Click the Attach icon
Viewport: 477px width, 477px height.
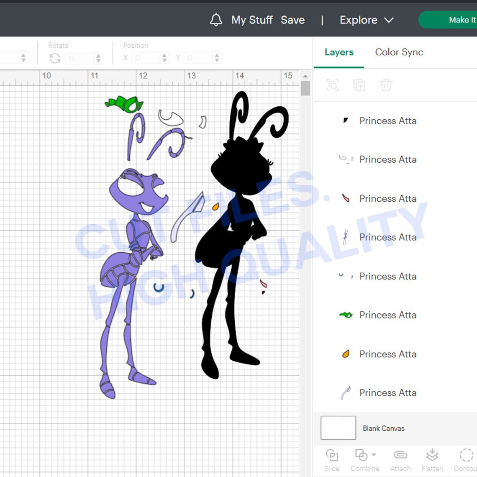400,459
